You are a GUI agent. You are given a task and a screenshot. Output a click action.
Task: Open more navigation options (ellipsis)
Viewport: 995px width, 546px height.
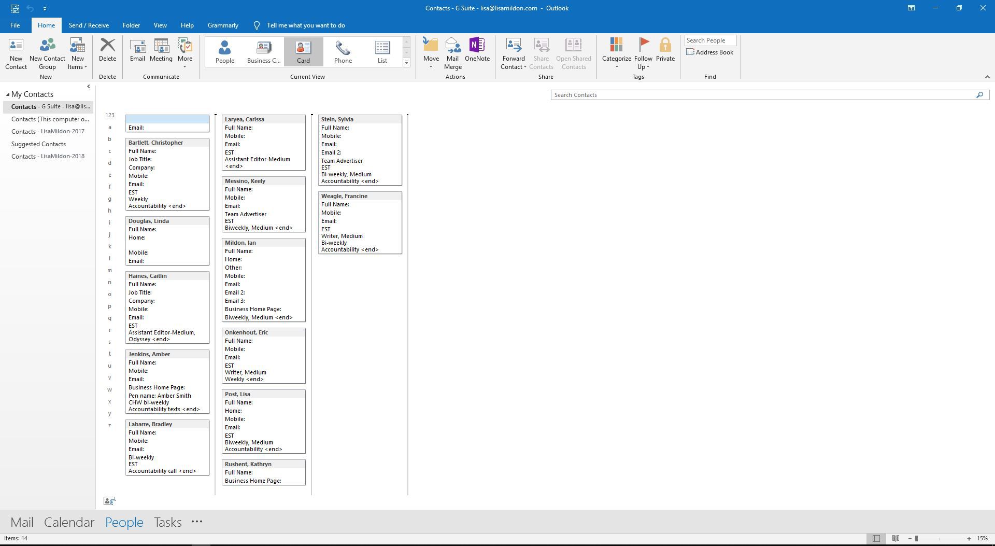click(x=196, y=522)
